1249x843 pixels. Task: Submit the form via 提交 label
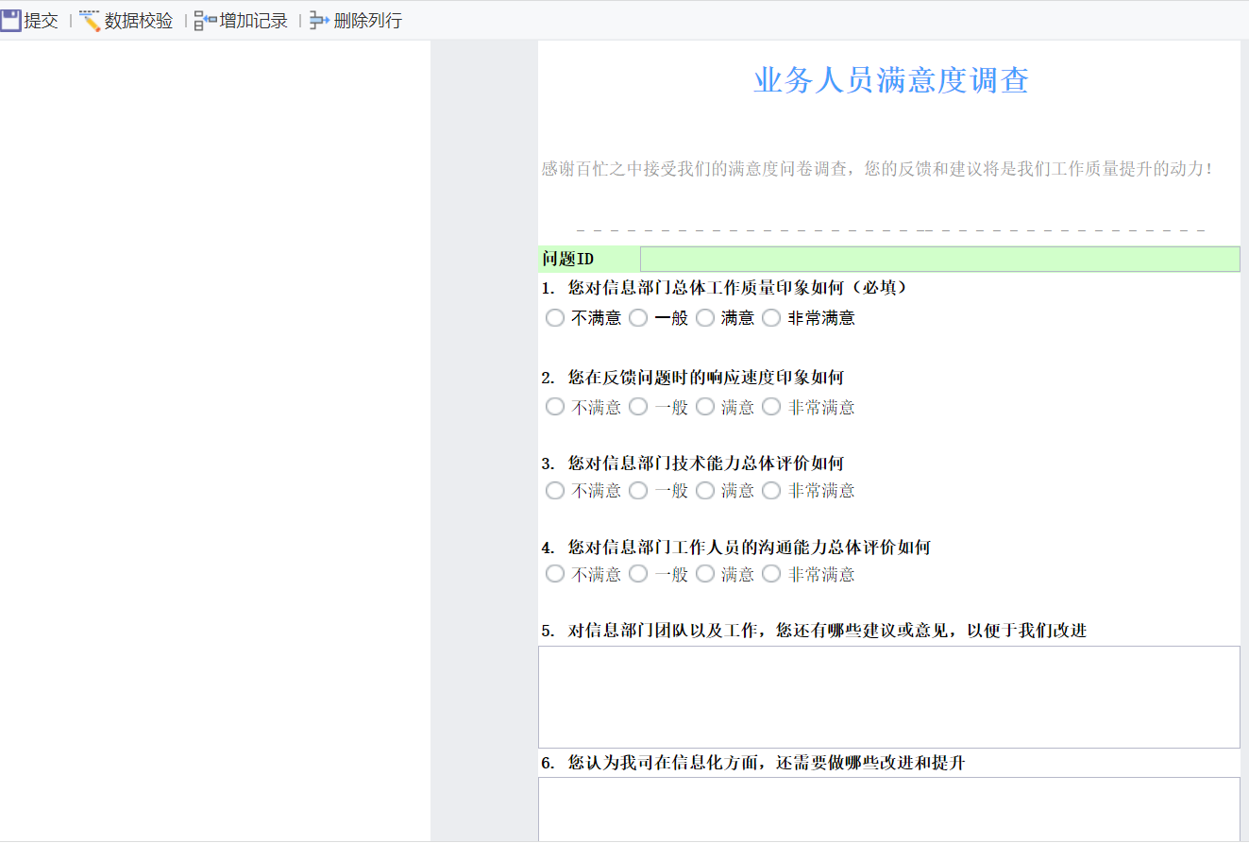point(41,20)
